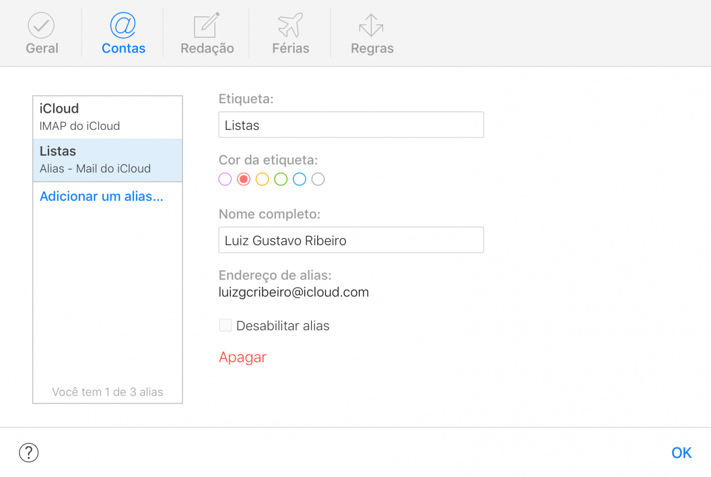Select the Listas alias entry
The height and width of the screenshot is (477, 711).
coord(107,159)
